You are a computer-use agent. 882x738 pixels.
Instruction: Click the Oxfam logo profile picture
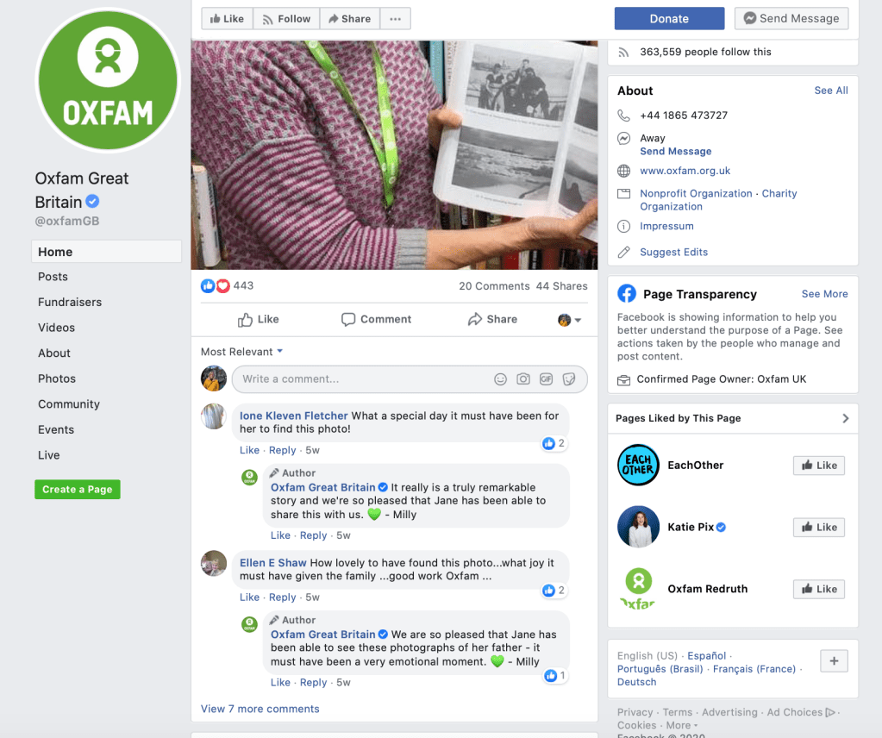(x=108, y=82)
